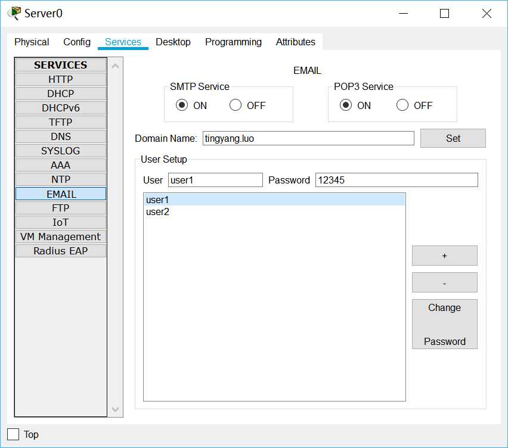
Task: Click the services list scroll-up arrow
Action: point(115,66)
